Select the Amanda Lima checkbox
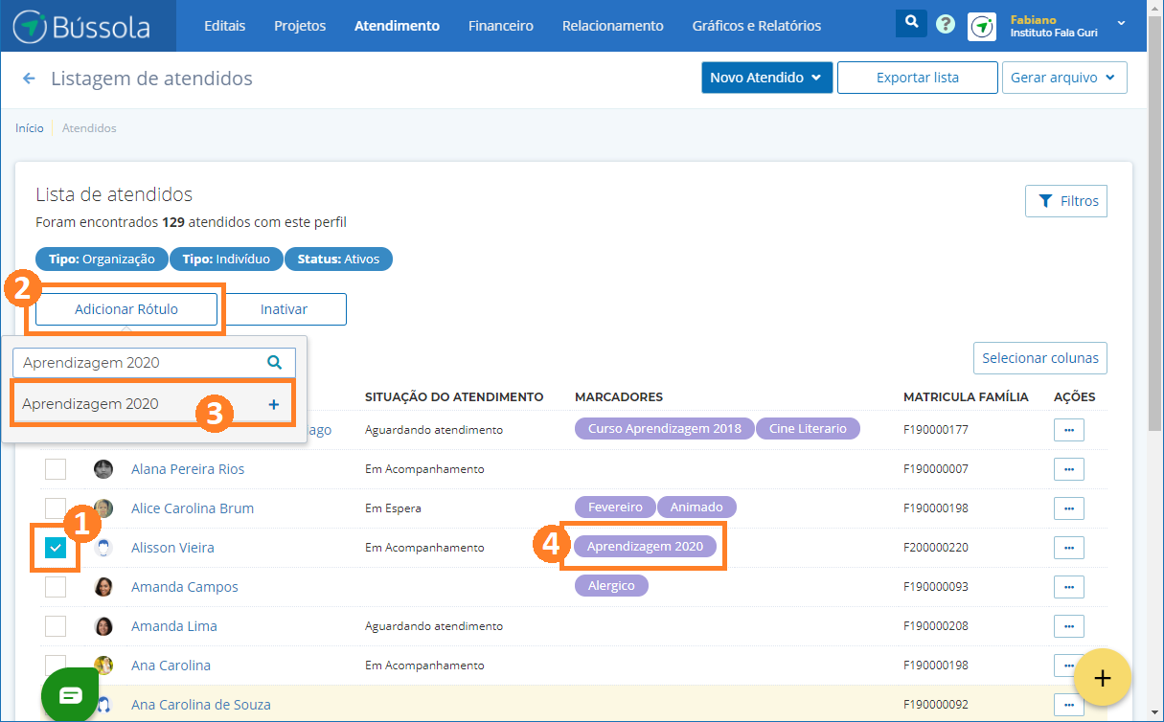Screen dimensions: 1164x722 coord(56,626)
